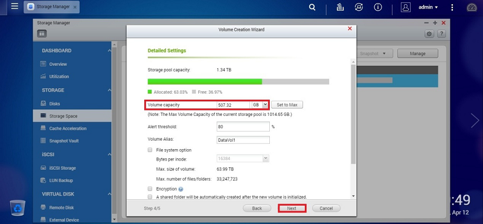483x224 pixels.
Task: Collapse the STORAGE section
Action: 109,90
